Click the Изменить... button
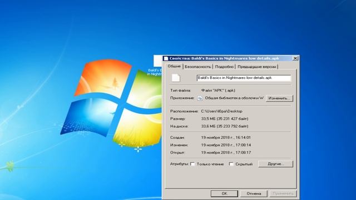 279,98
